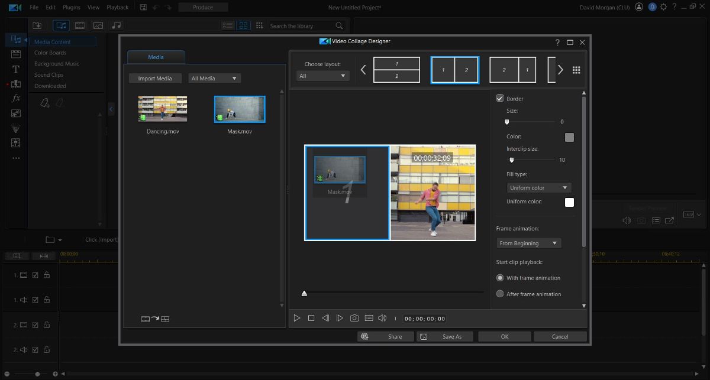
Task: Select the Transition Room icon in sidebar
Action: [x=15, y=84]
